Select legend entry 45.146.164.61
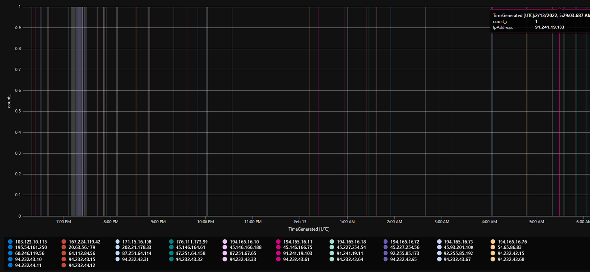590x272 pixels. tap(187, 247)
